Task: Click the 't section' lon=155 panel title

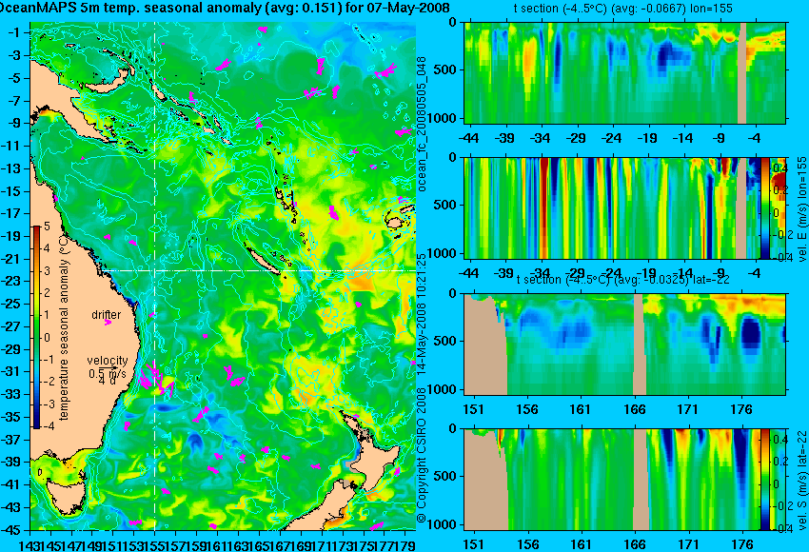Action: click(x=622, y=9)
